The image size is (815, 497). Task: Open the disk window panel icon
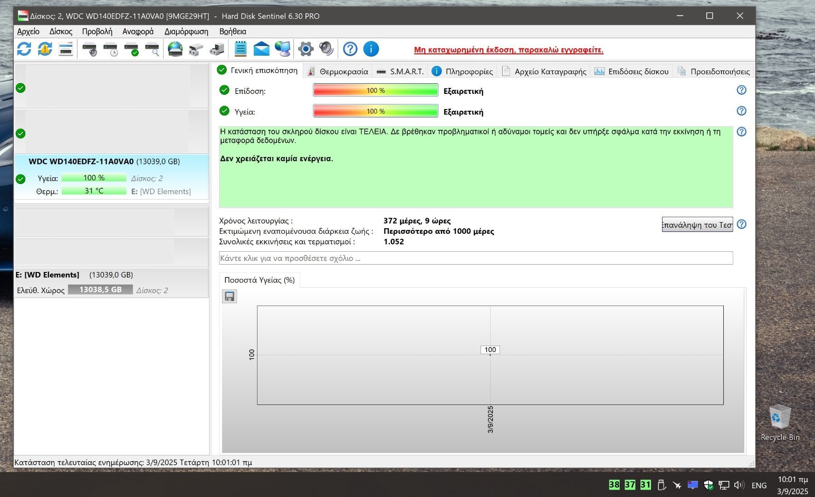point(66,49)
